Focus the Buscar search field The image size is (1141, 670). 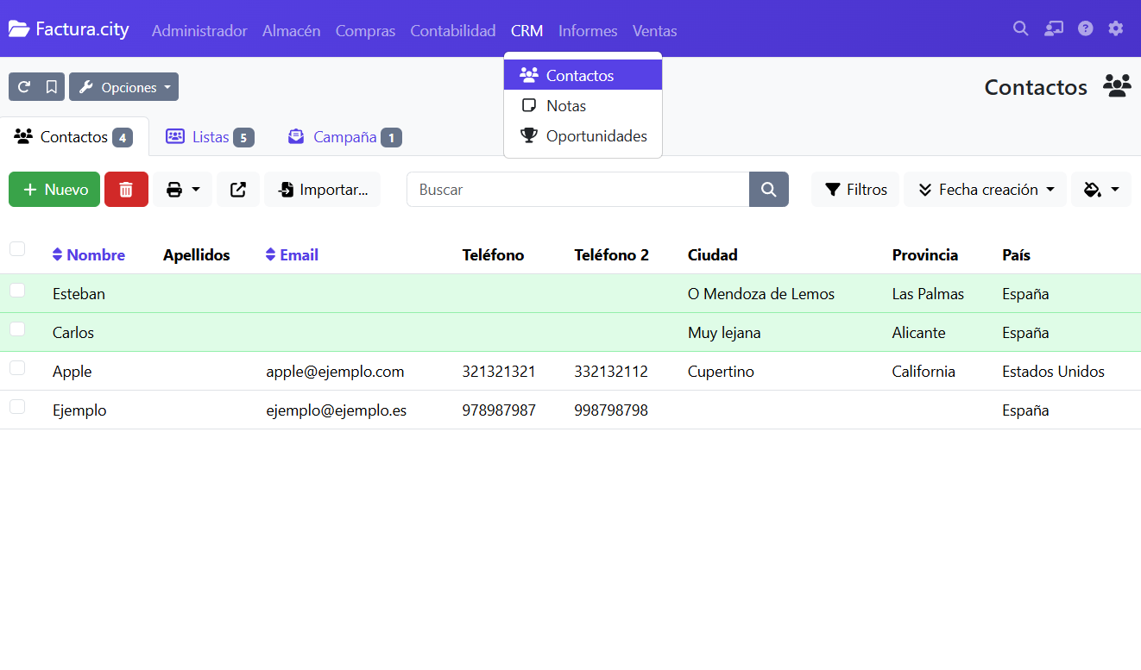578,190
